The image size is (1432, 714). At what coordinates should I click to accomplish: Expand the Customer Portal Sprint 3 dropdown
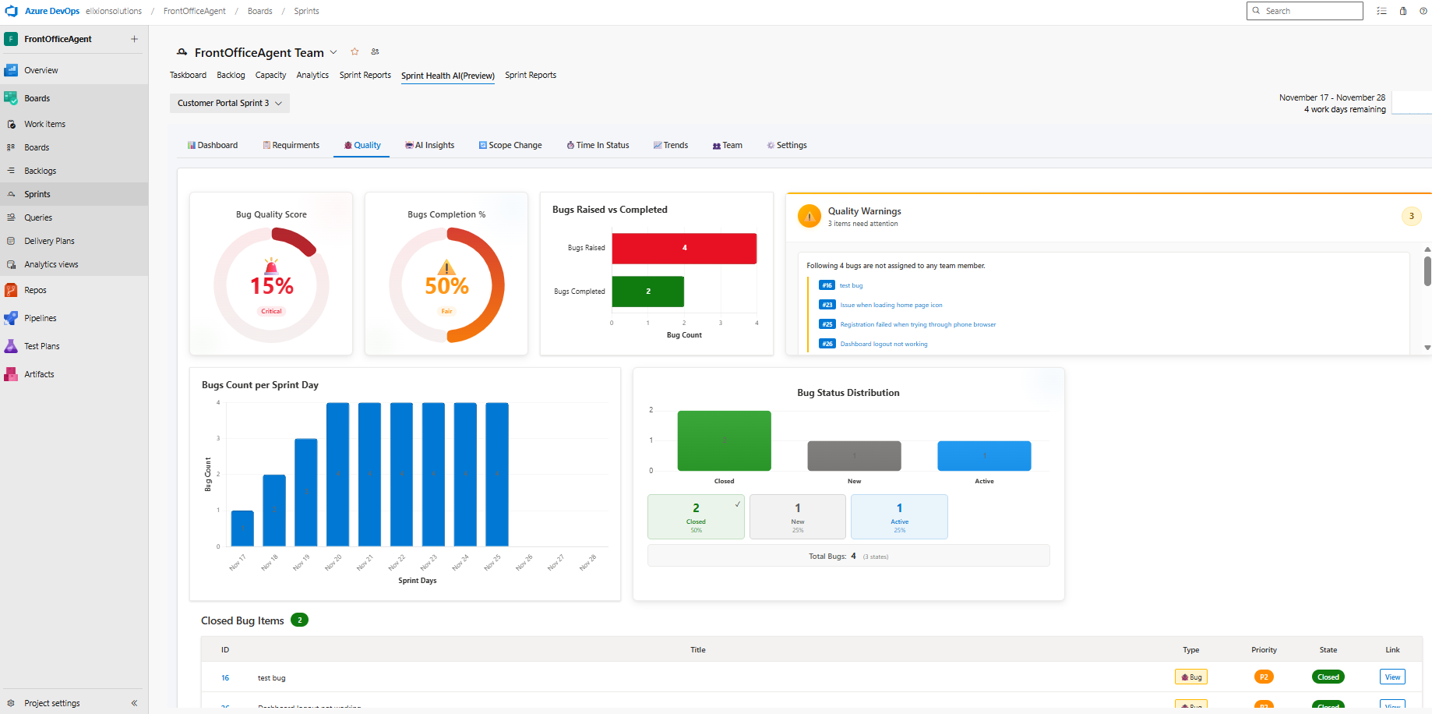[229, 103]
